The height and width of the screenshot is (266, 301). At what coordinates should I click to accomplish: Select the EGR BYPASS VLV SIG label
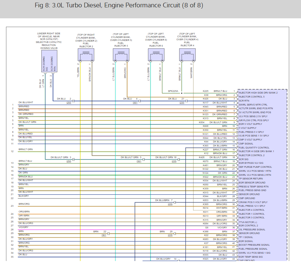click(x=251, y=163)
